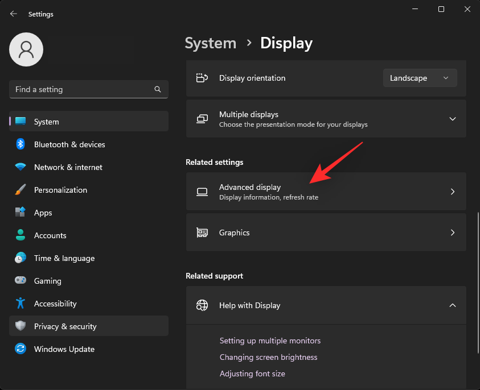Click the Help with Display globe icon
Viewport: 480px width, 390px height.
(x=202, y=305)
